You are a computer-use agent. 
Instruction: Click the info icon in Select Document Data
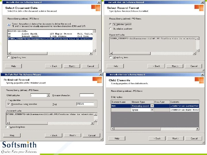9,25
